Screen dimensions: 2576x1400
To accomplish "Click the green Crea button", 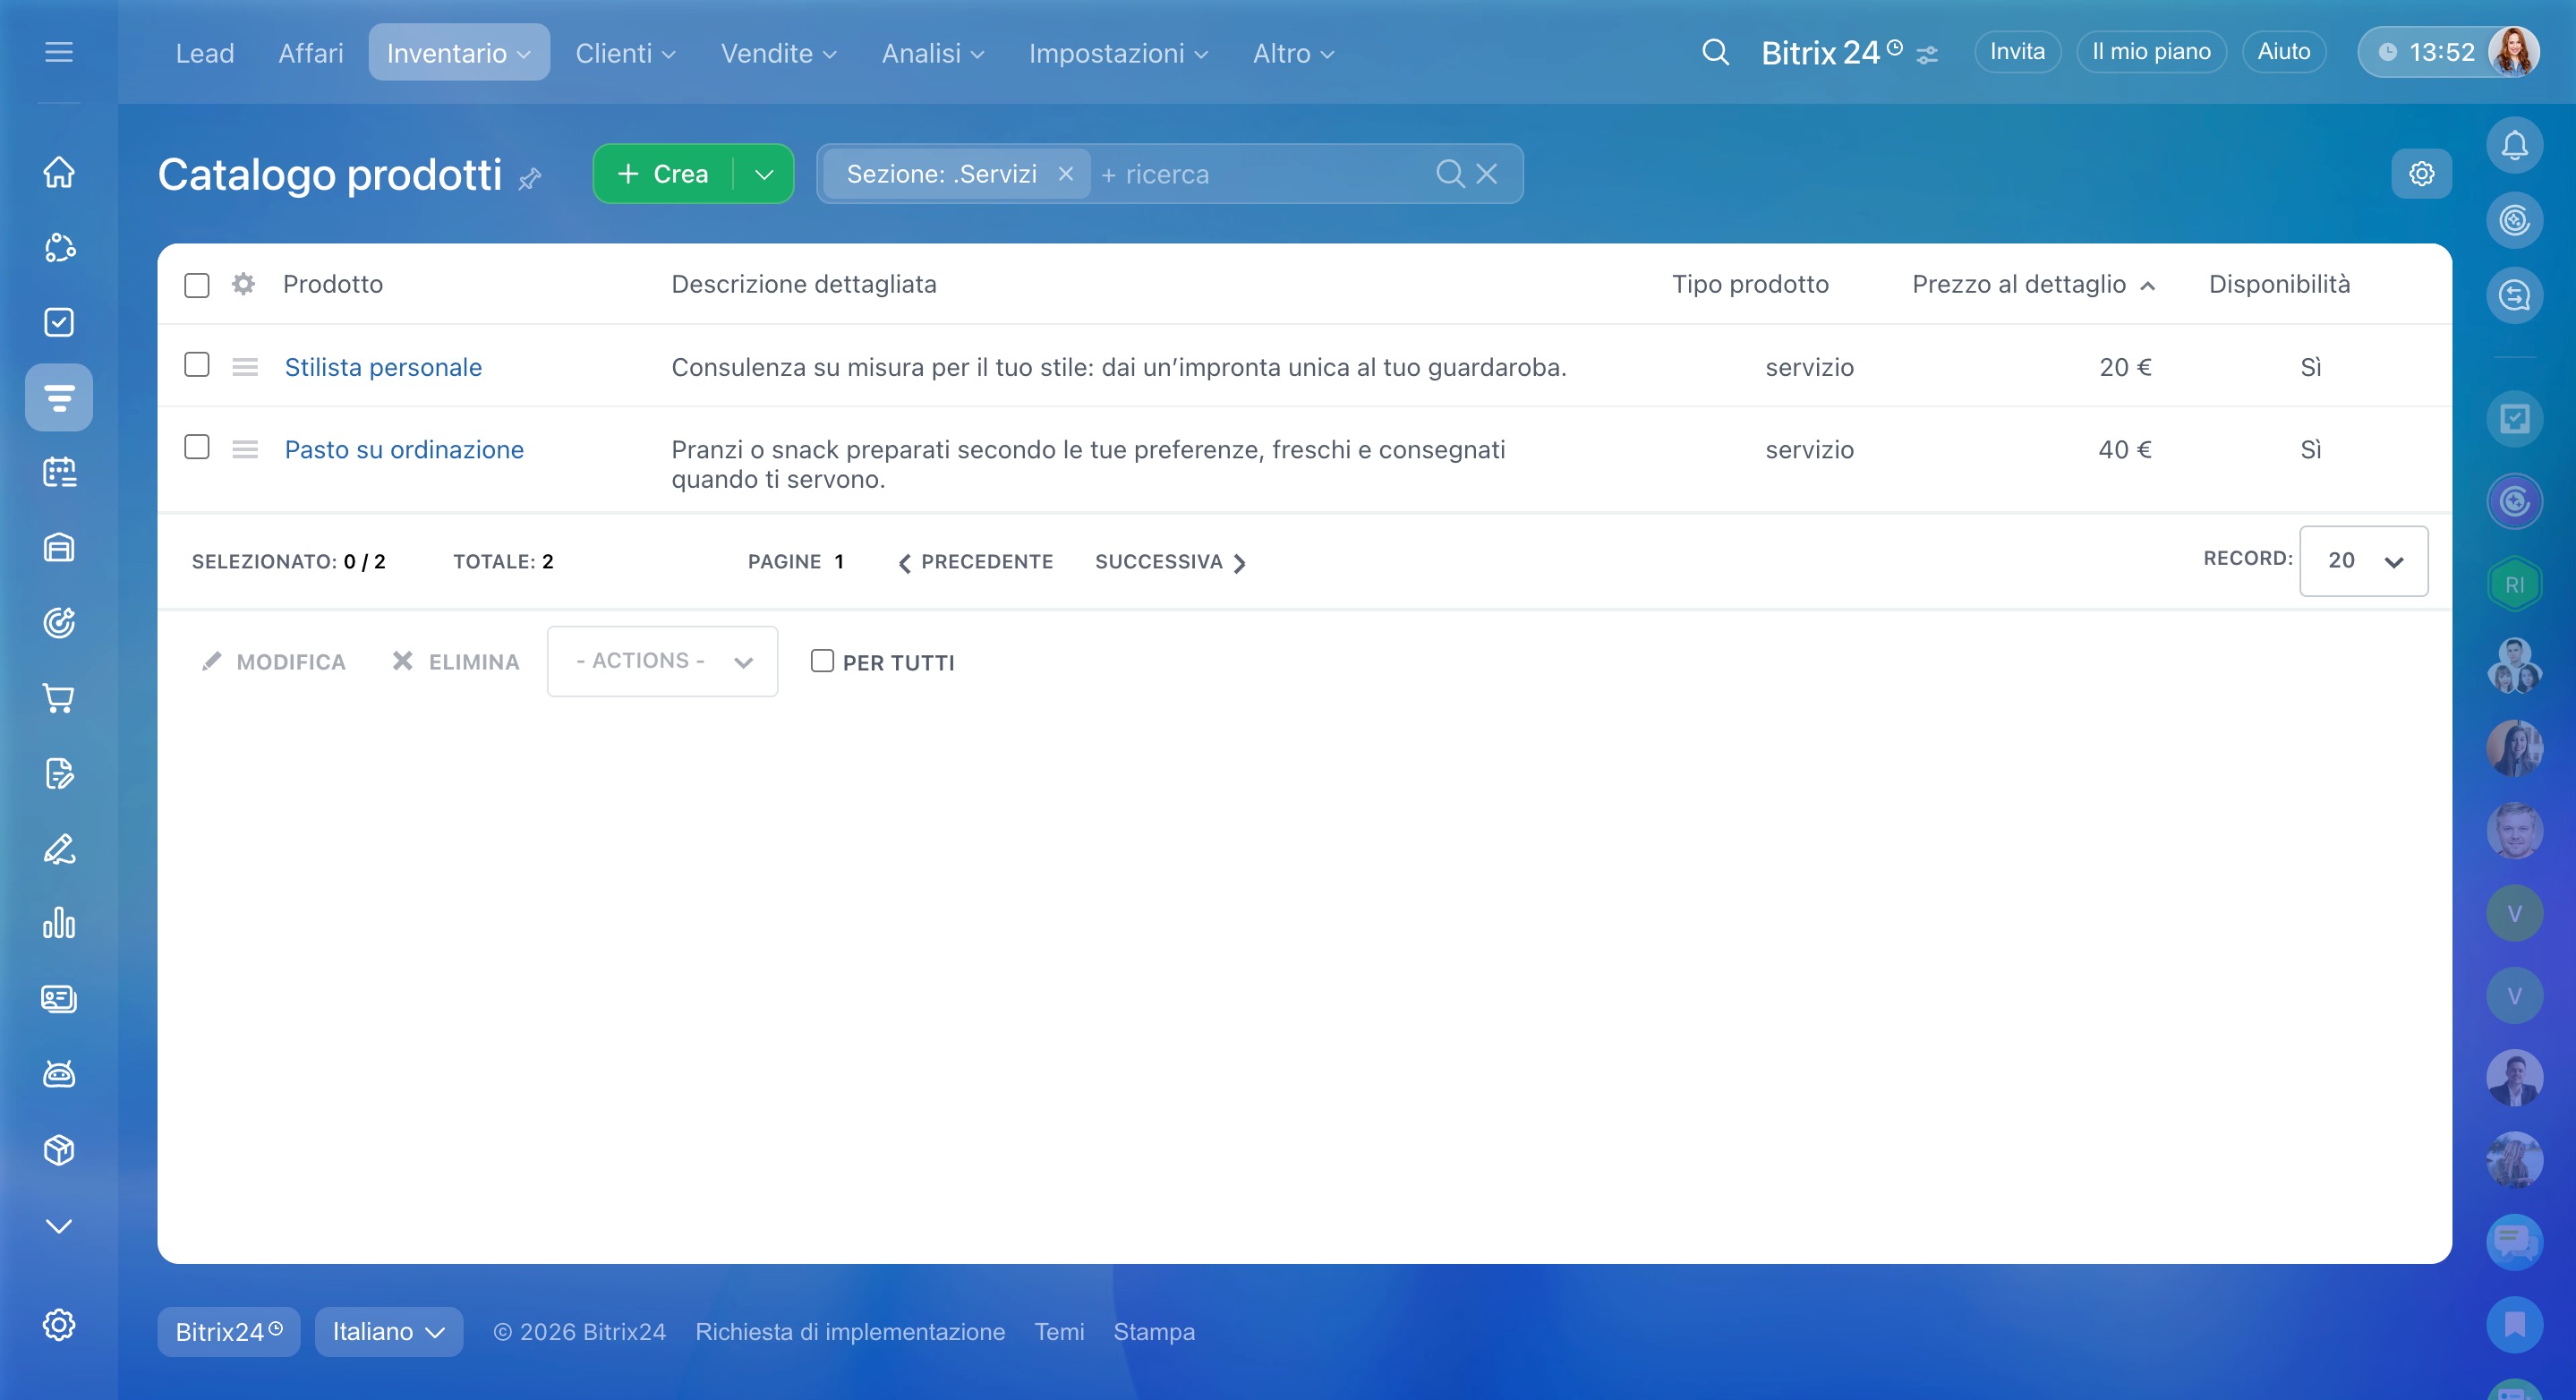I will (663, 174).
